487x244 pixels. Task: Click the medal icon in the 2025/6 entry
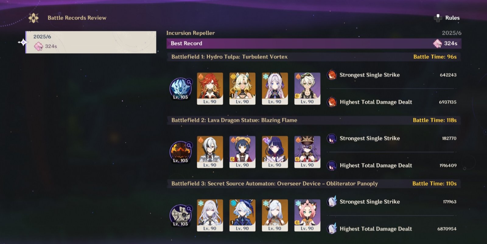point(38,46)
